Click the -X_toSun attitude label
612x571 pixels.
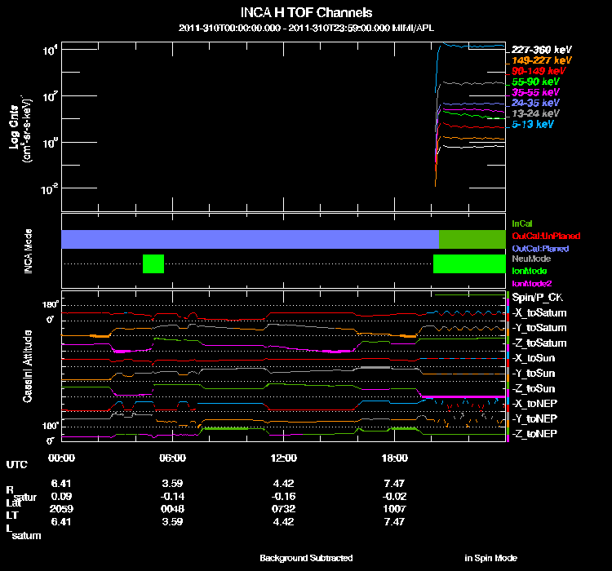click(533, 358)
